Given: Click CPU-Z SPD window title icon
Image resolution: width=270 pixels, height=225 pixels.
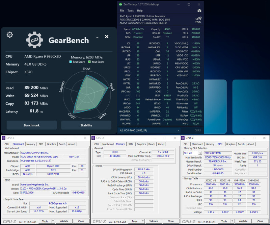Looking at the screenshot, I should coord(183,138).
